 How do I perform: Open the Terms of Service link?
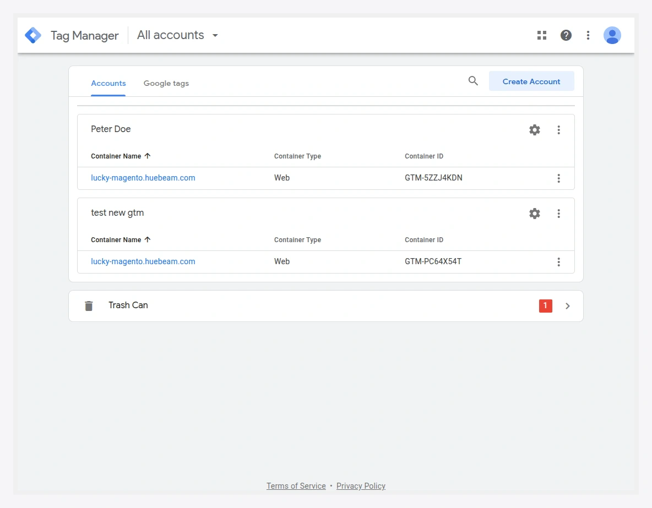tap(296, 485)
